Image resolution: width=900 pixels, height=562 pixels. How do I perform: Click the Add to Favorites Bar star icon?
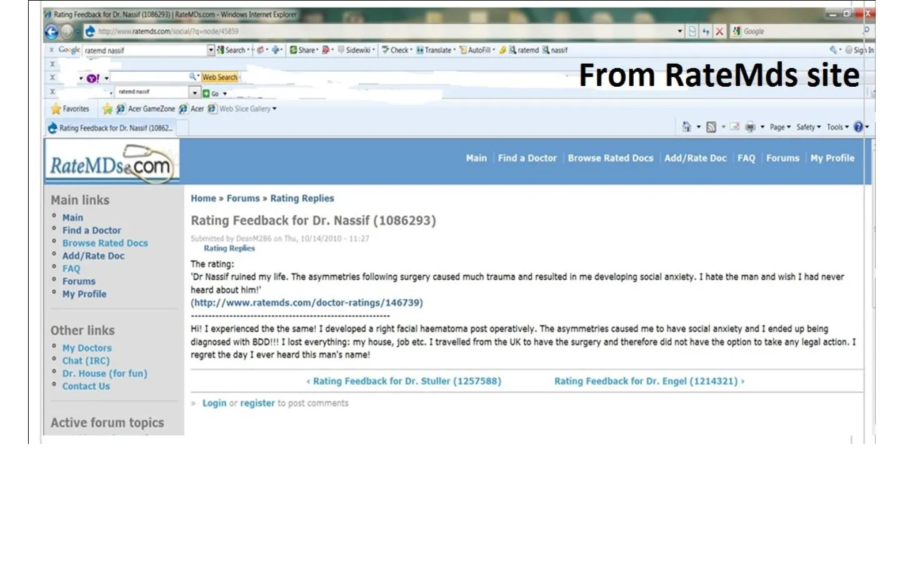pos(107,109)
